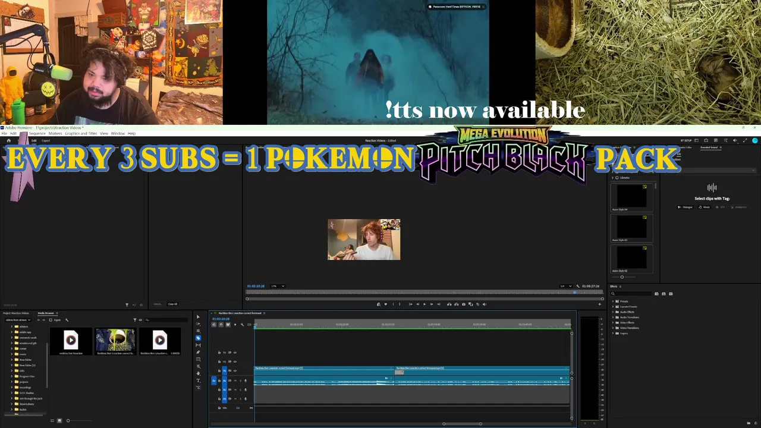Expand the Libraries section
Screen dimensions: 761x428
[613, 178]
